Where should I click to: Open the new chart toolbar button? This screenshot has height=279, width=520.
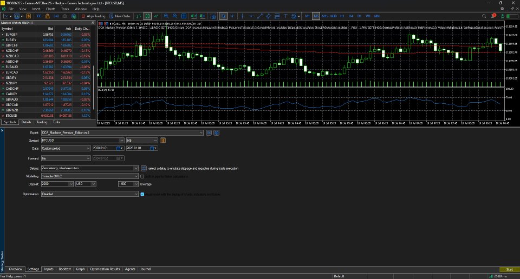click(6, 16)
